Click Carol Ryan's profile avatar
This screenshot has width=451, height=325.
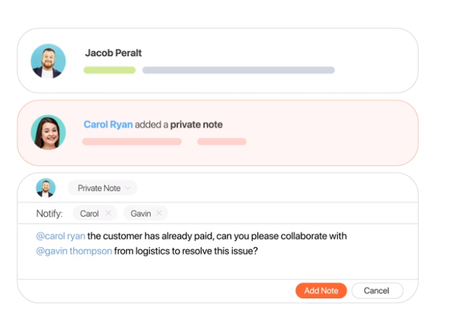48,132
